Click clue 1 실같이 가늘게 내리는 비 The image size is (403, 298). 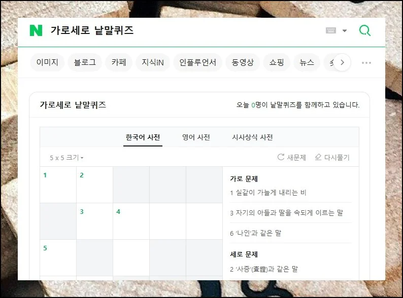[x=268, y=193]
